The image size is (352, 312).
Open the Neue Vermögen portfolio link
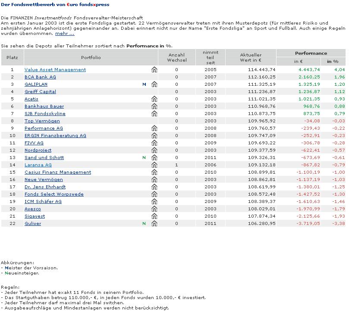click(x=44, y=179)
